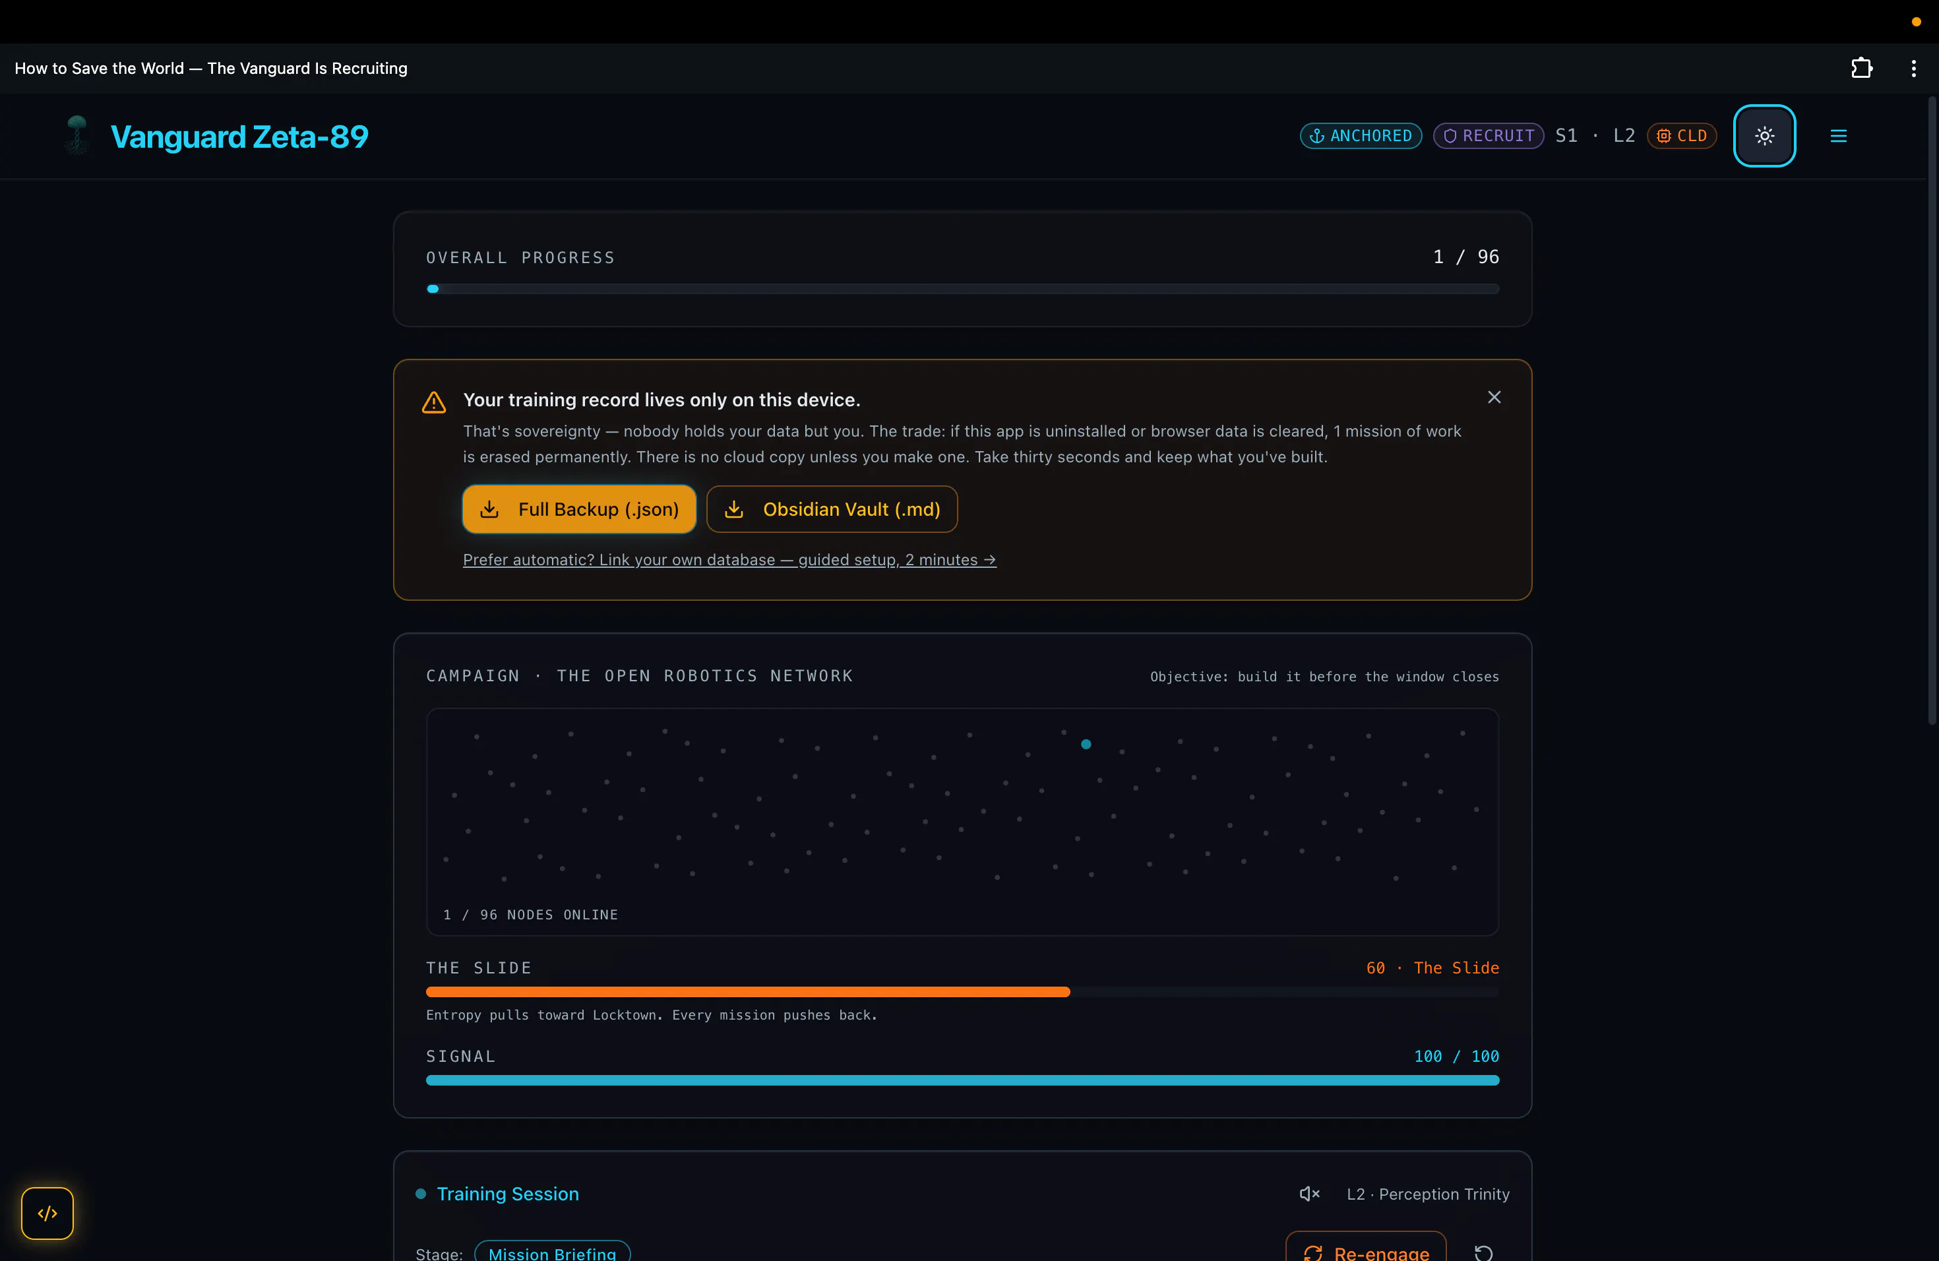Toggle the muted sound icon in Training Session
Image resolution: width=1939 pixels, height=1261 pixels.
(1309, 1193)
